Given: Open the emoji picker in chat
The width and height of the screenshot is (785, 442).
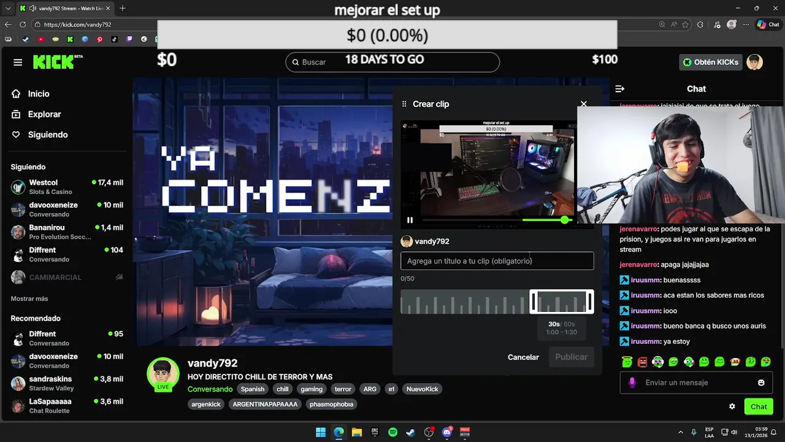Looking at the screenshot, I should (x=761, y=382).
